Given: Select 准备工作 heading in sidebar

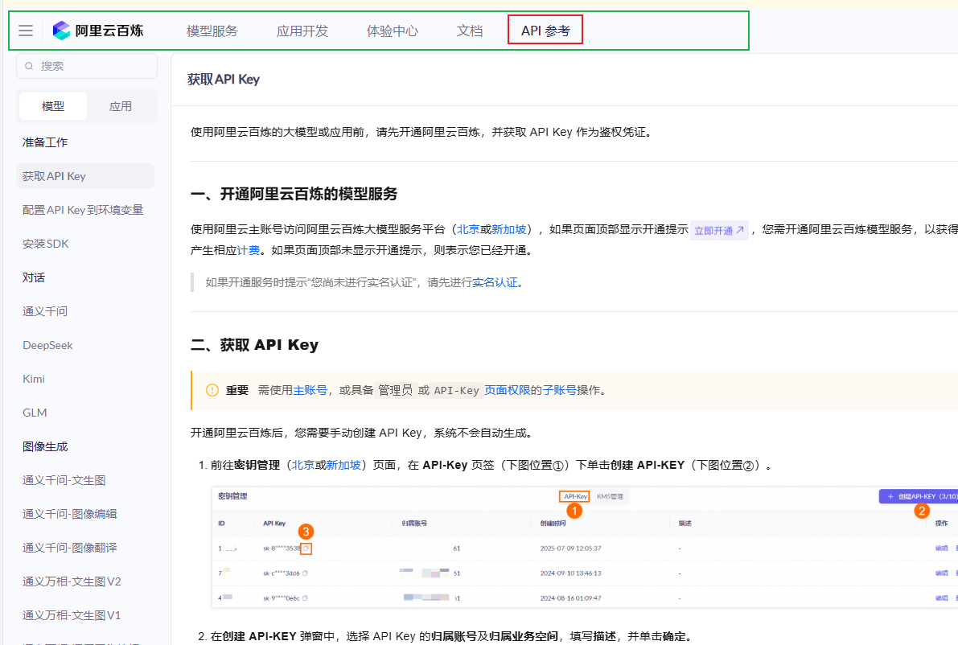Looking at the screenshot, I should click(x=45, y=142).
